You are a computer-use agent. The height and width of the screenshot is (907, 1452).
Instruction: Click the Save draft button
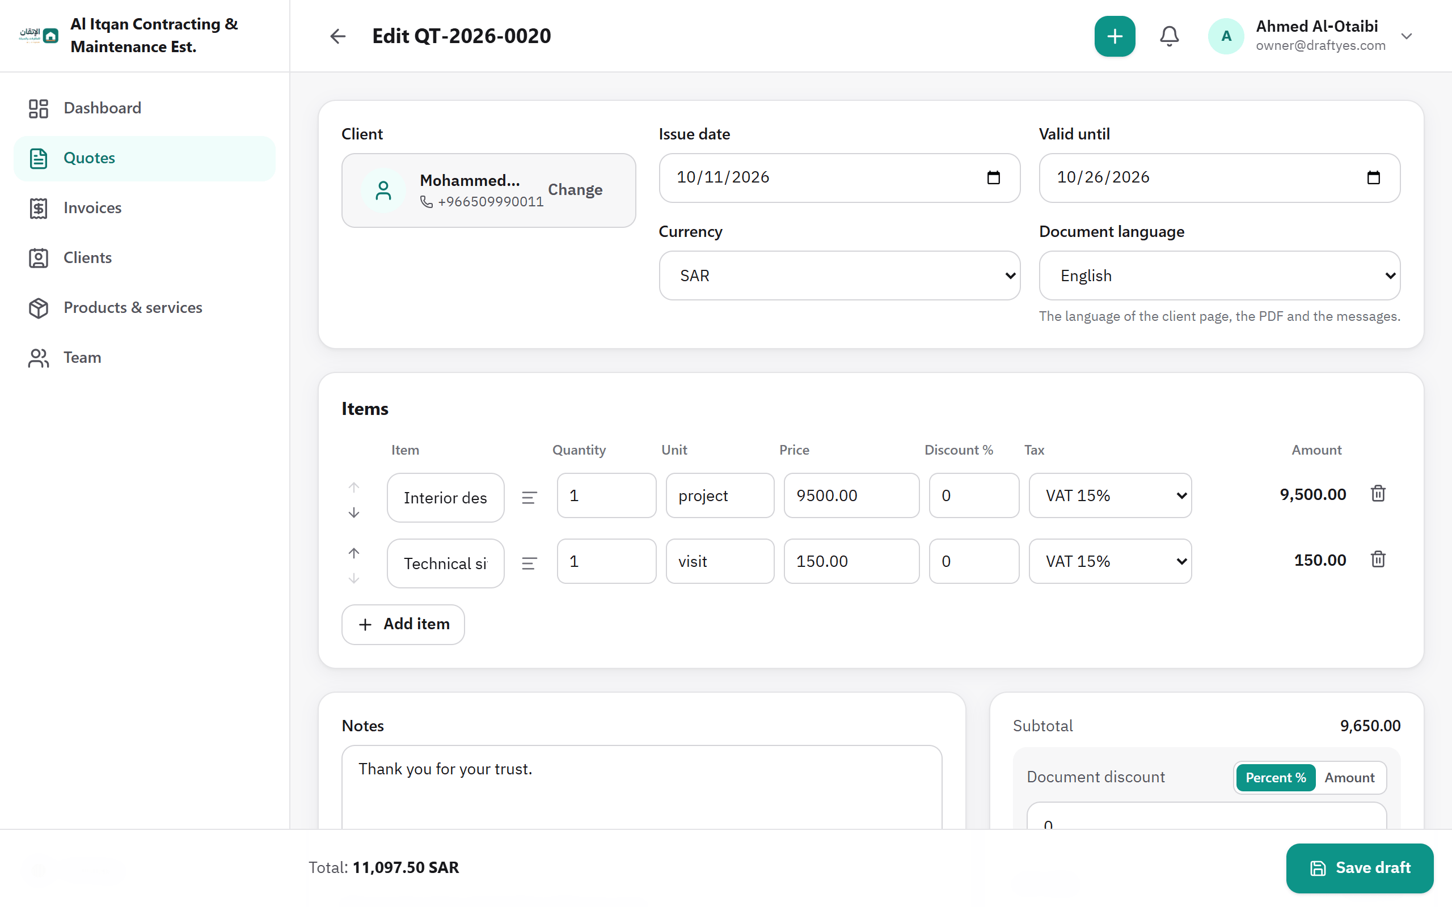pyautogui.click(x=1360, y=868)
